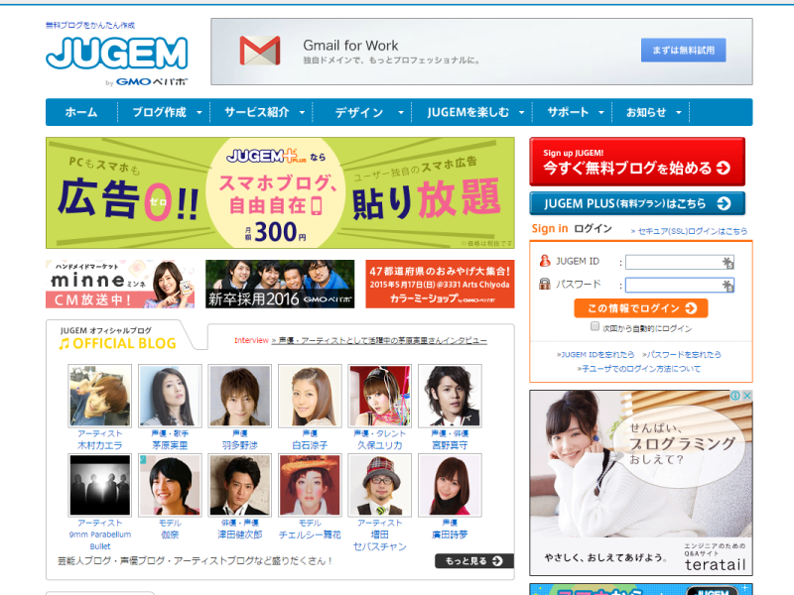
Task: Click 茅原実里 photo thumbnail
Action: [170, 396]
